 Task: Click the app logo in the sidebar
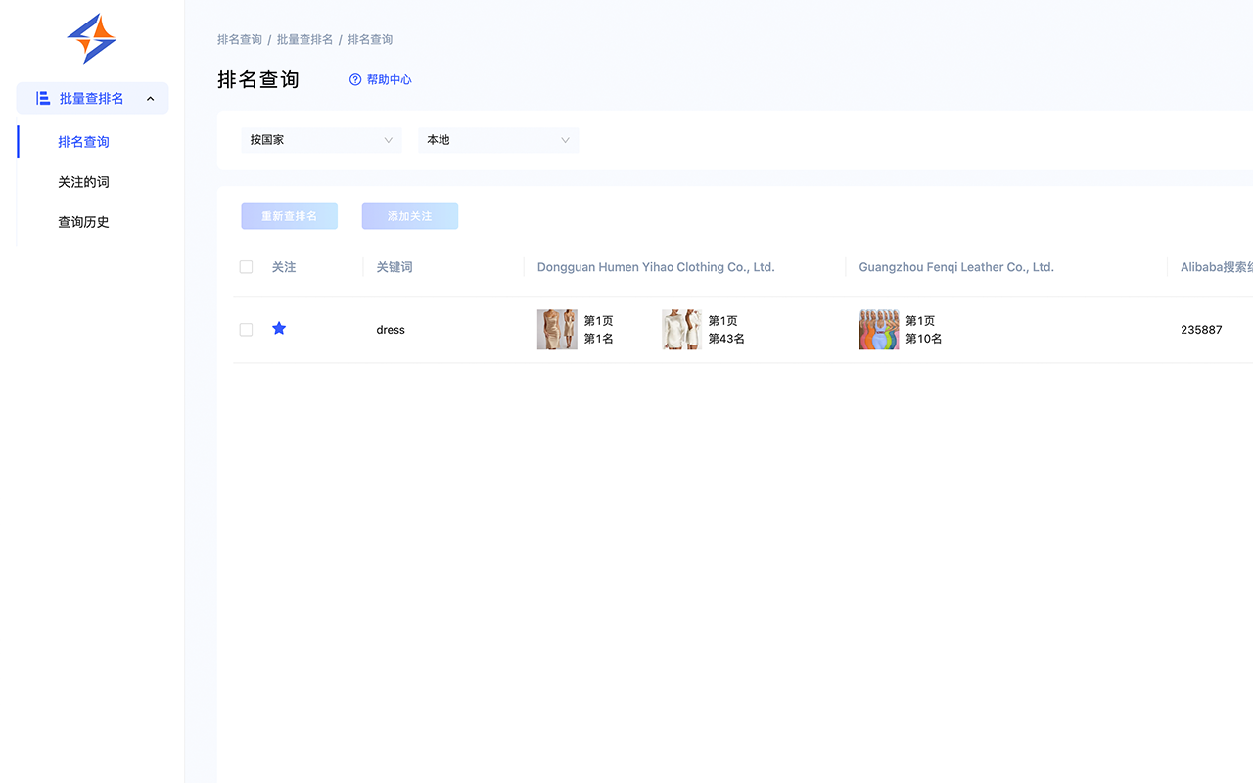coord(92,39)
